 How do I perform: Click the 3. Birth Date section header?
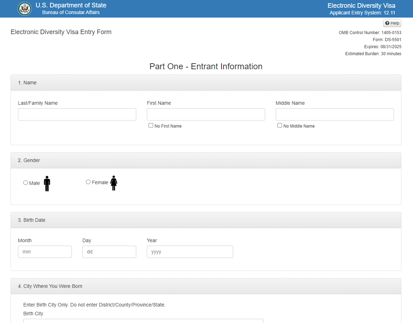click(32, 220)
